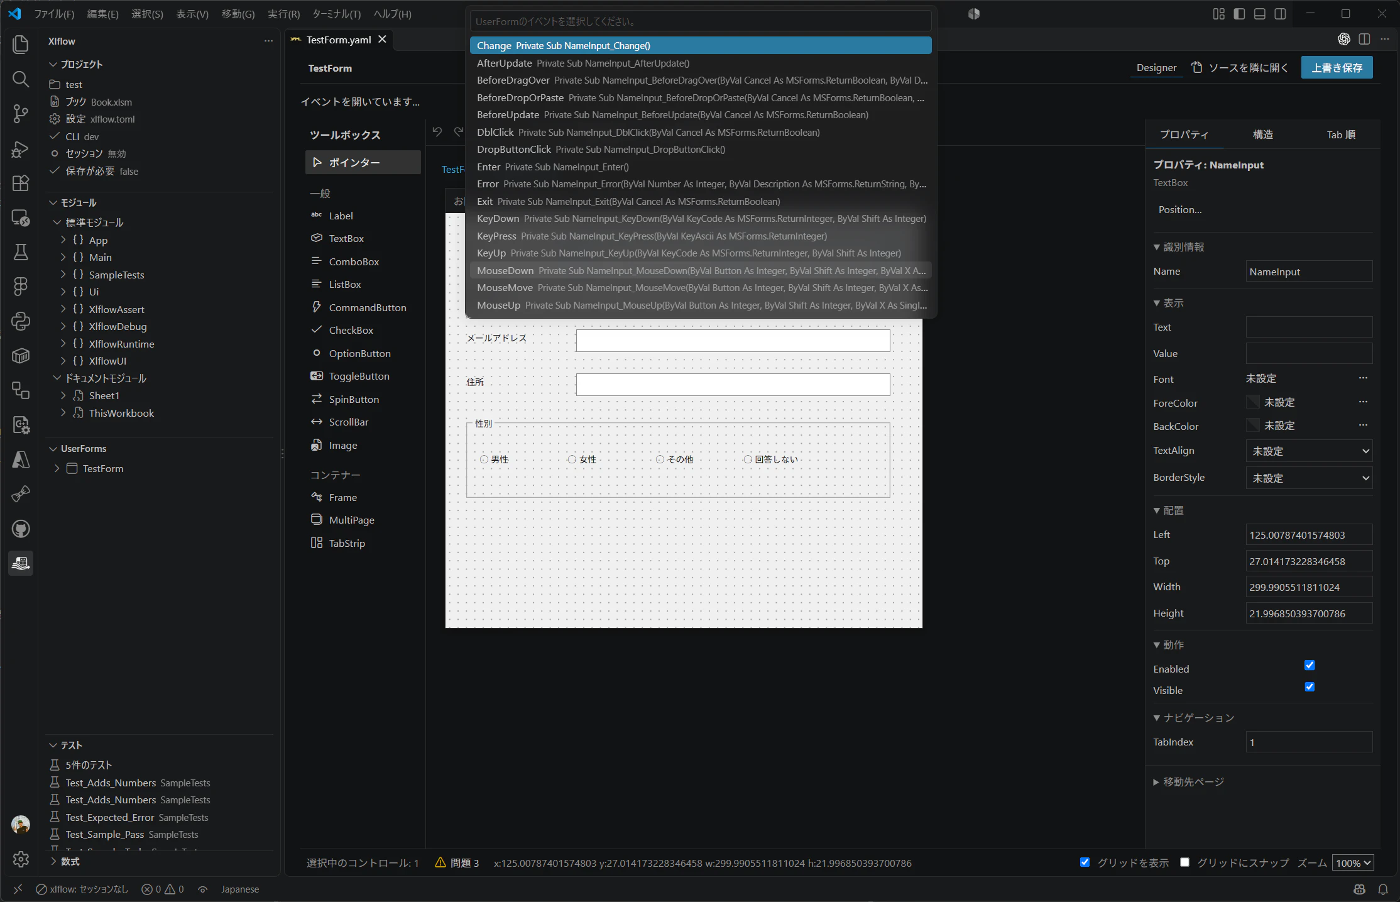The height and width of the screenshot is (902, 1400).
Task: Expand the XlflowRuntime module node
Action: pos(63,343)
